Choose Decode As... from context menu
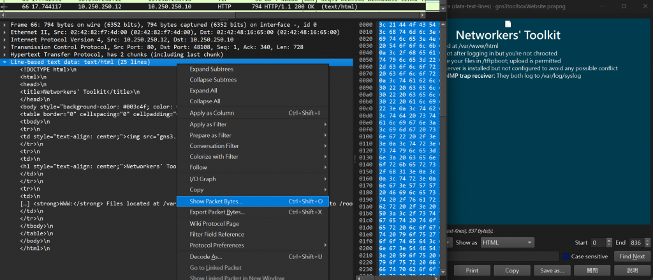Screen dimensions: 653x280 (x=253, y=256)
